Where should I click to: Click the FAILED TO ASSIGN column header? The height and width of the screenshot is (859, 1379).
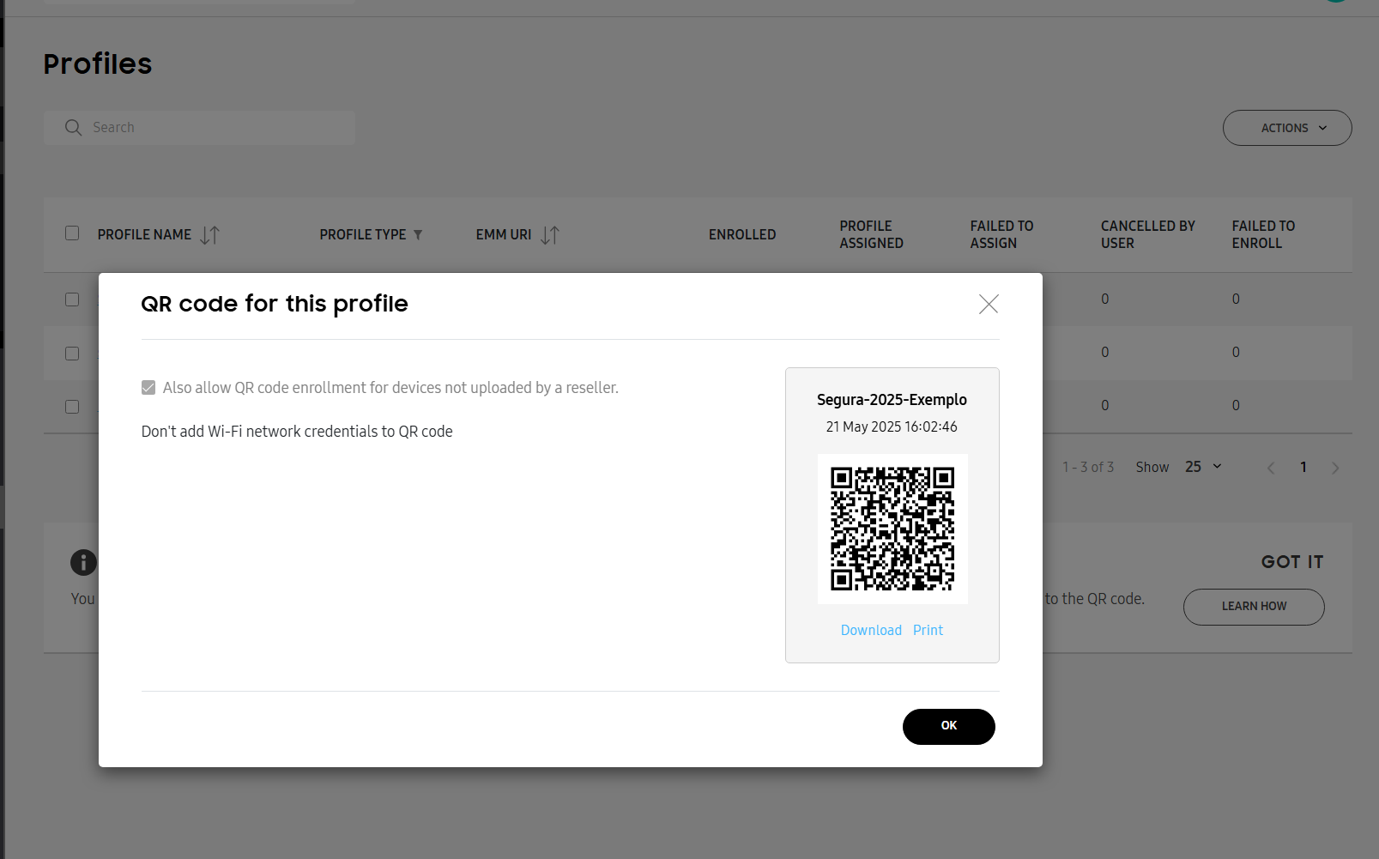(1001, 234)
